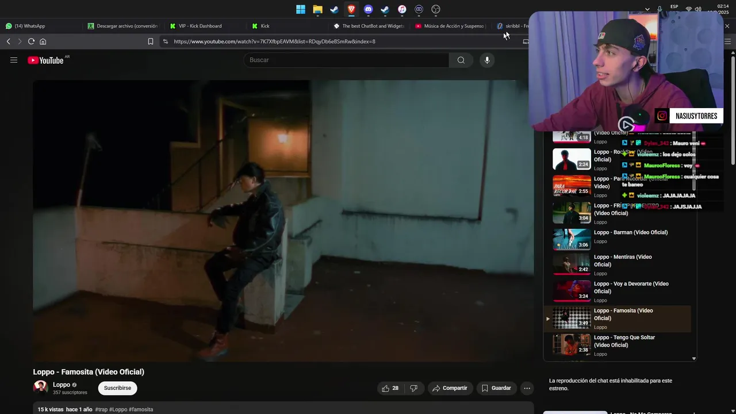The width and height of the screenshot is (736, 414).
Task: Bookmark this page in address bar
Action: point(151,41)
